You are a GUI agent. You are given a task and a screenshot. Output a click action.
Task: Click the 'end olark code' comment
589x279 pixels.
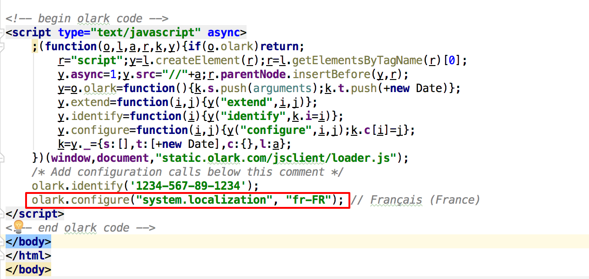point(80,228)
